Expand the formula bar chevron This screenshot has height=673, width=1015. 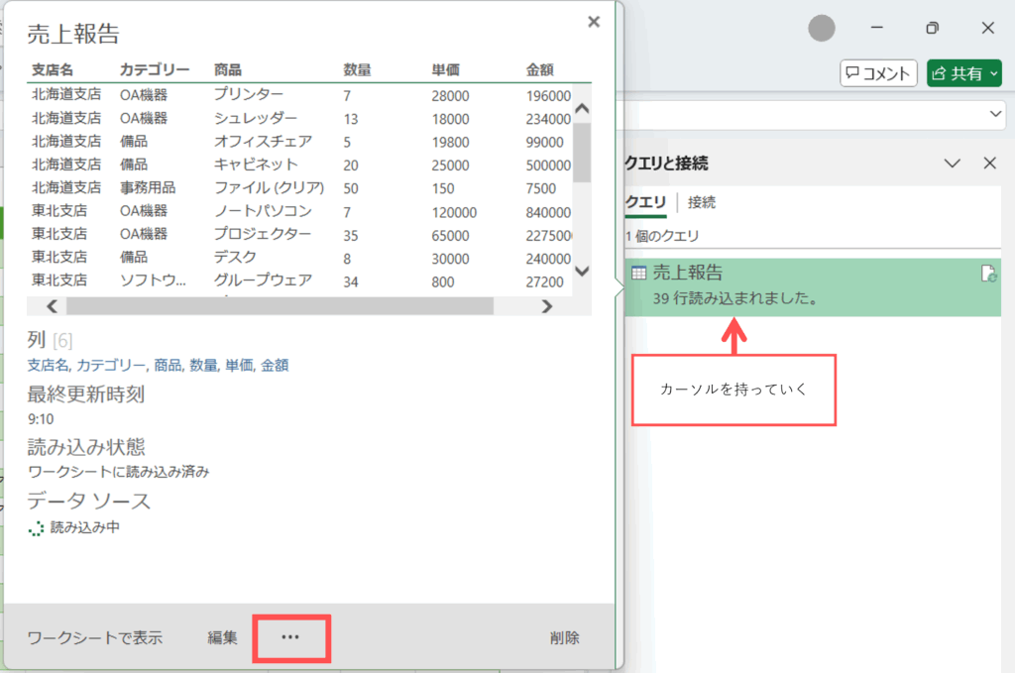tap(996, 115)
